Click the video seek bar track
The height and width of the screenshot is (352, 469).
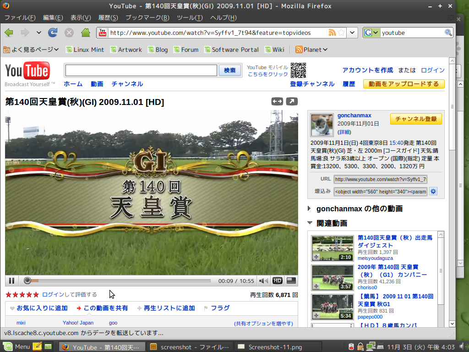coord(119,280)
